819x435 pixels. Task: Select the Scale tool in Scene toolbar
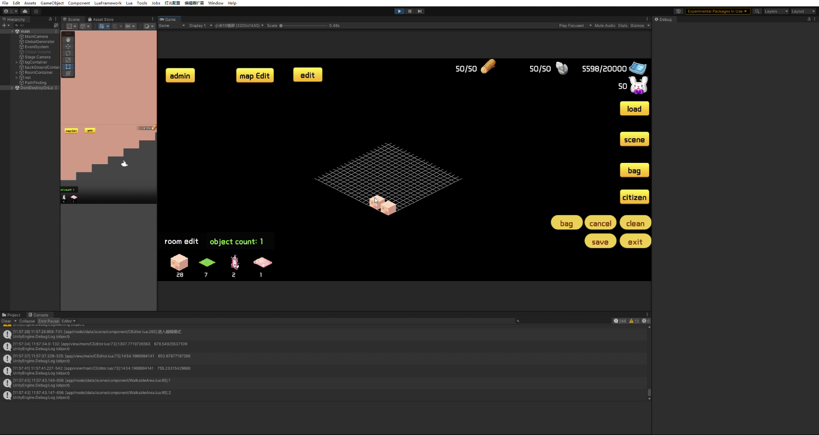(x=68, y=60)
